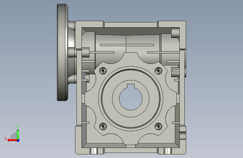Select the 'Y' axis label
Image resolution: width=243 pixels, height=158 pixels.
point(18,127)
